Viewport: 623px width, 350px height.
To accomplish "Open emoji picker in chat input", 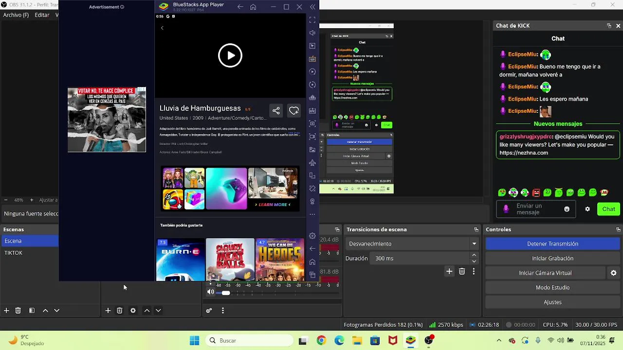I will [x=567, y=209].
